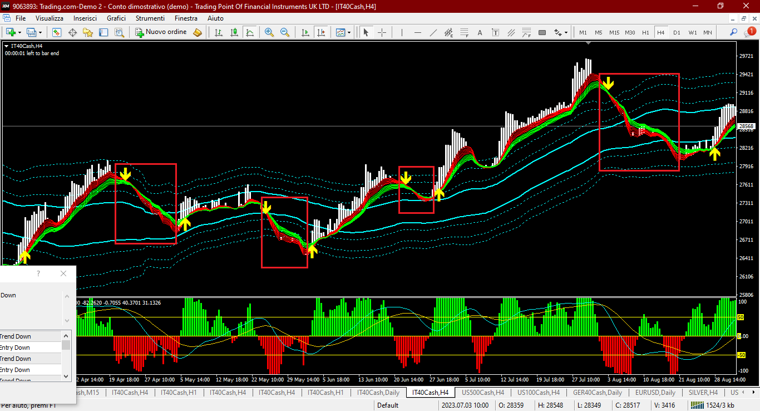Select the rectangle shape tool
The height and width of the screenshot is (411, 760).
[542, 32]
